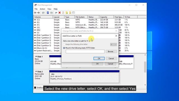Click the Disk Management title bar icon
The width and height of the screenshot is (179, 101).
click(x=36, y=5)
